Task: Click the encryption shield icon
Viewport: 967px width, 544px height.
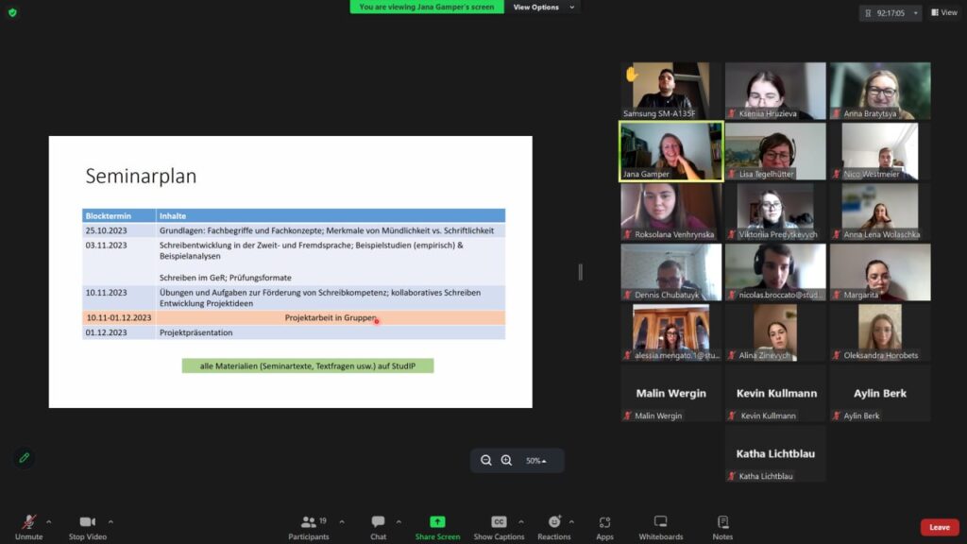Action: coord(12,12)
